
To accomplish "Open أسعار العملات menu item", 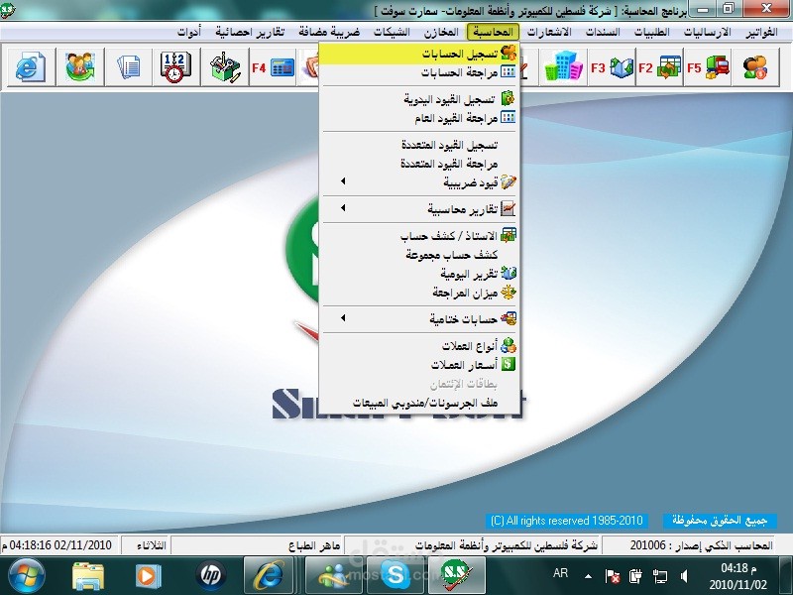I will pos(419,365).
